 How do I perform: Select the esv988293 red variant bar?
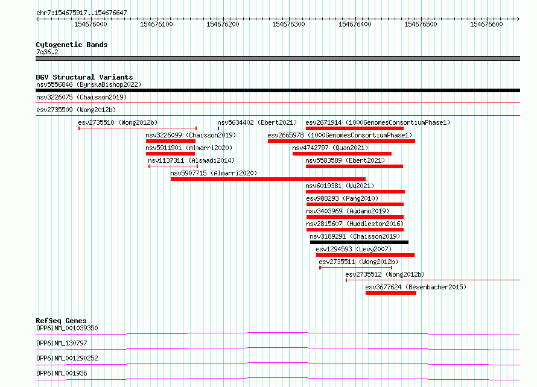pyautogui.click(x=355, y=204)
